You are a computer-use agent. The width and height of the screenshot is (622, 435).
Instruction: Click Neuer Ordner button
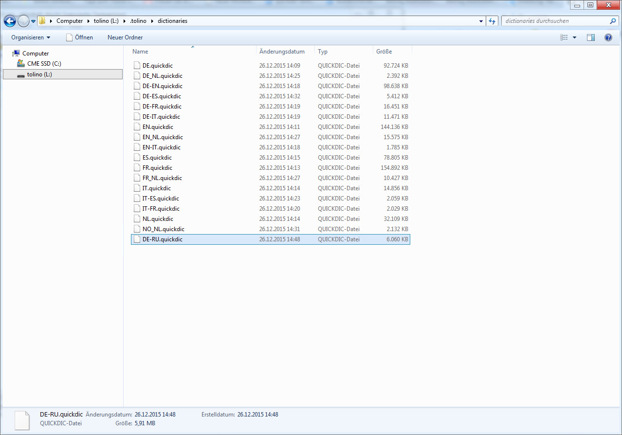(x=125, y=37)
